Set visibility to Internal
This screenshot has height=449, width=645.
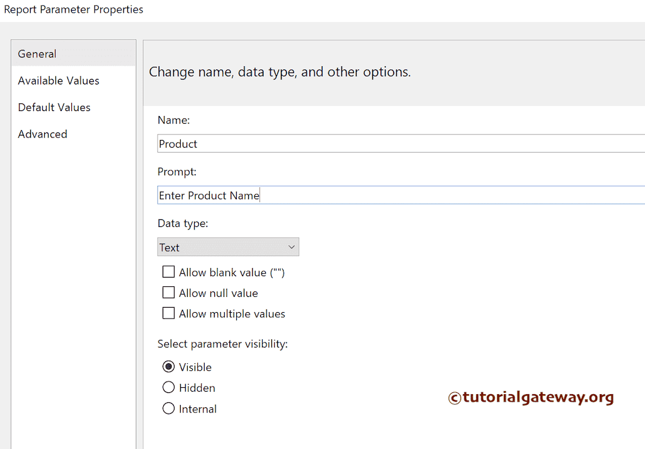tap(169, 409)
